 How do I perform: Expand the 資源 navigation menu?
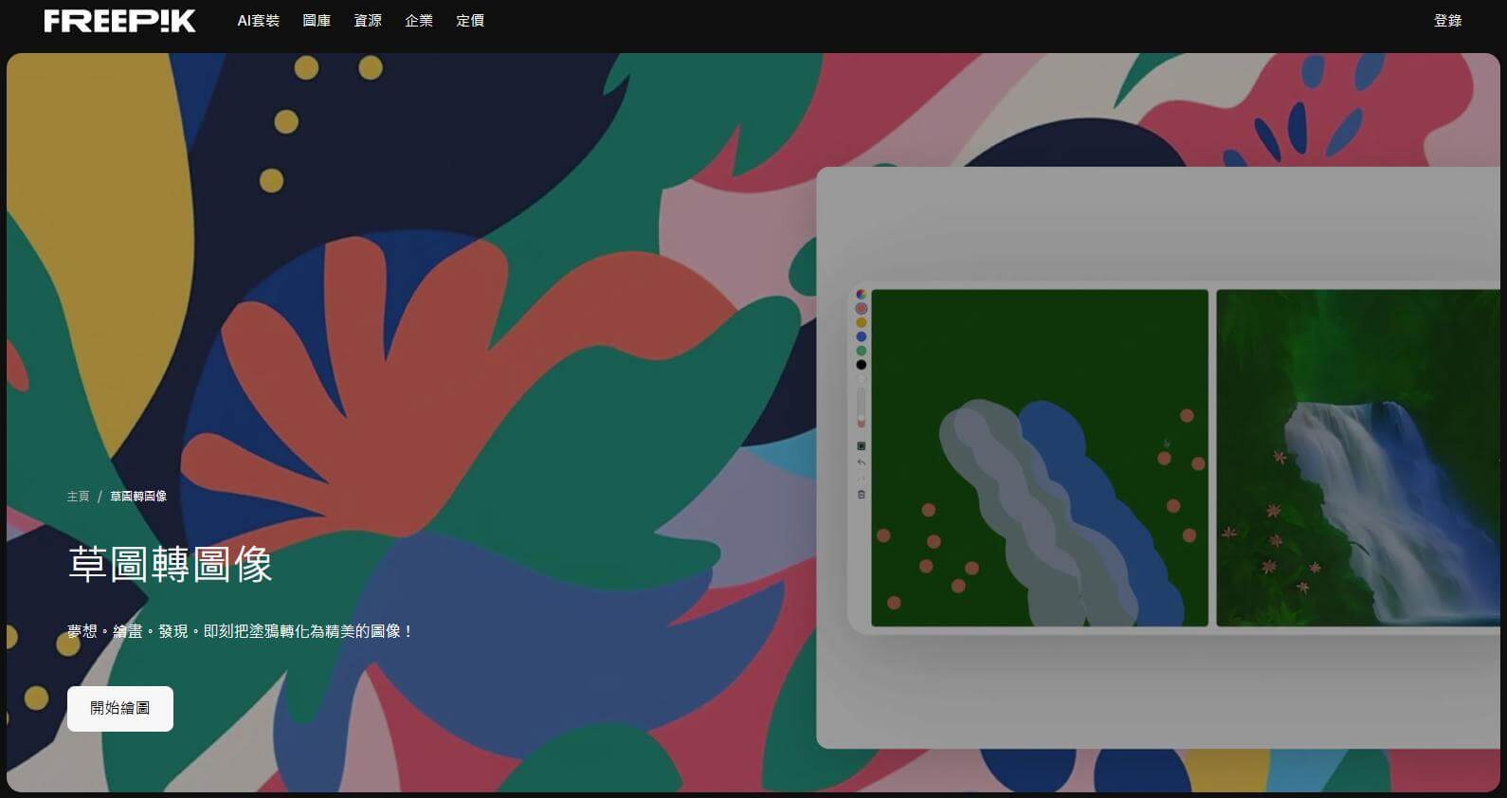pos(368,21)
